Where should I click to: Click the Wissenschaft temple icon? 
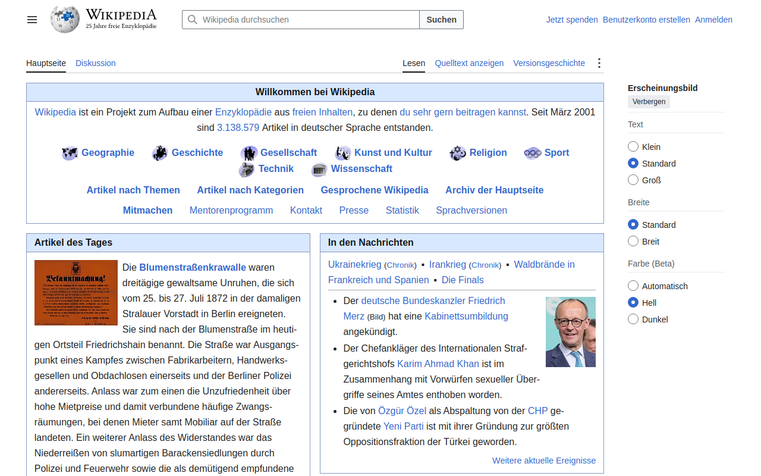click(319, 169)
